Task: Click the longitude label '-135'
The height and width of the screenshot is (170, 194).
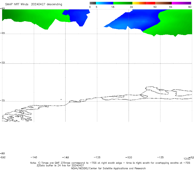Action: [x=97, y=157]
